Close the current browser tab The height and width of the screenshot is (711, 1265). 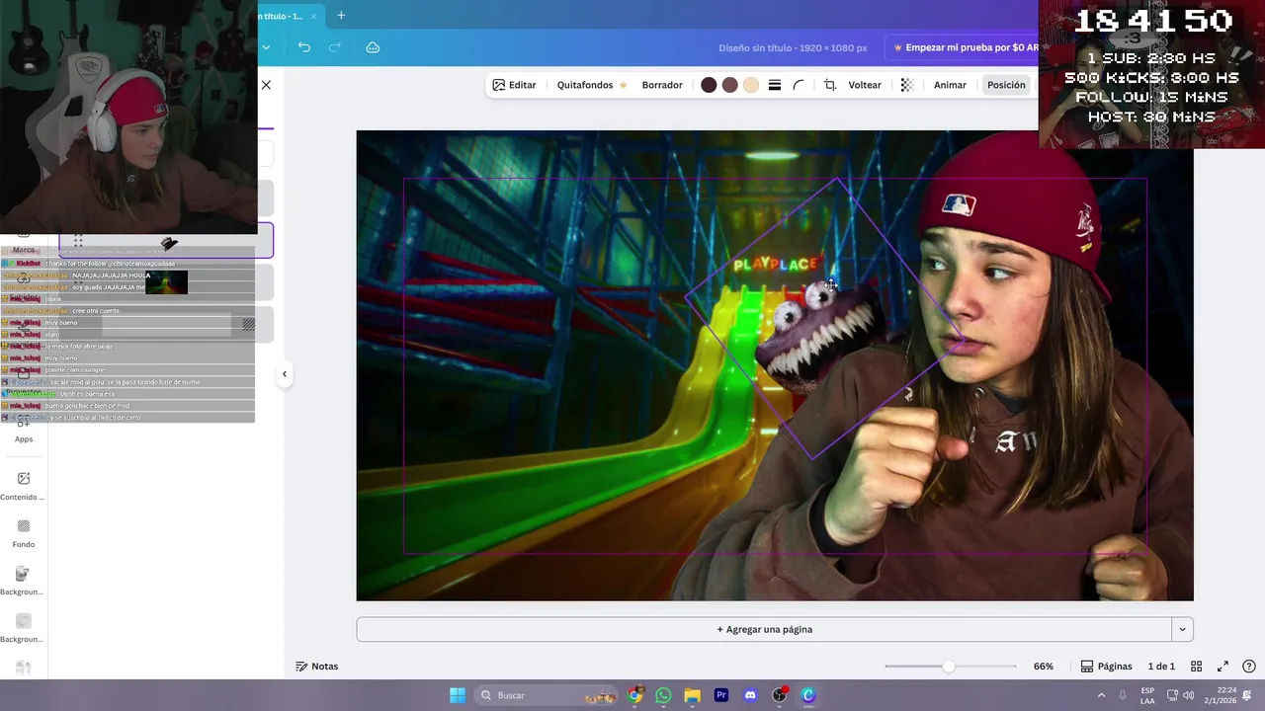[x=314, y=16]
